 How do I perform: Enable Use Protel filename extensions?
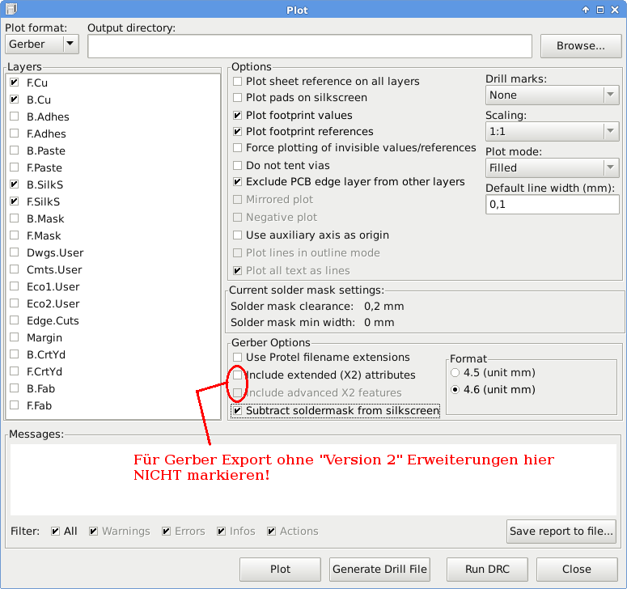pos(238,357)
